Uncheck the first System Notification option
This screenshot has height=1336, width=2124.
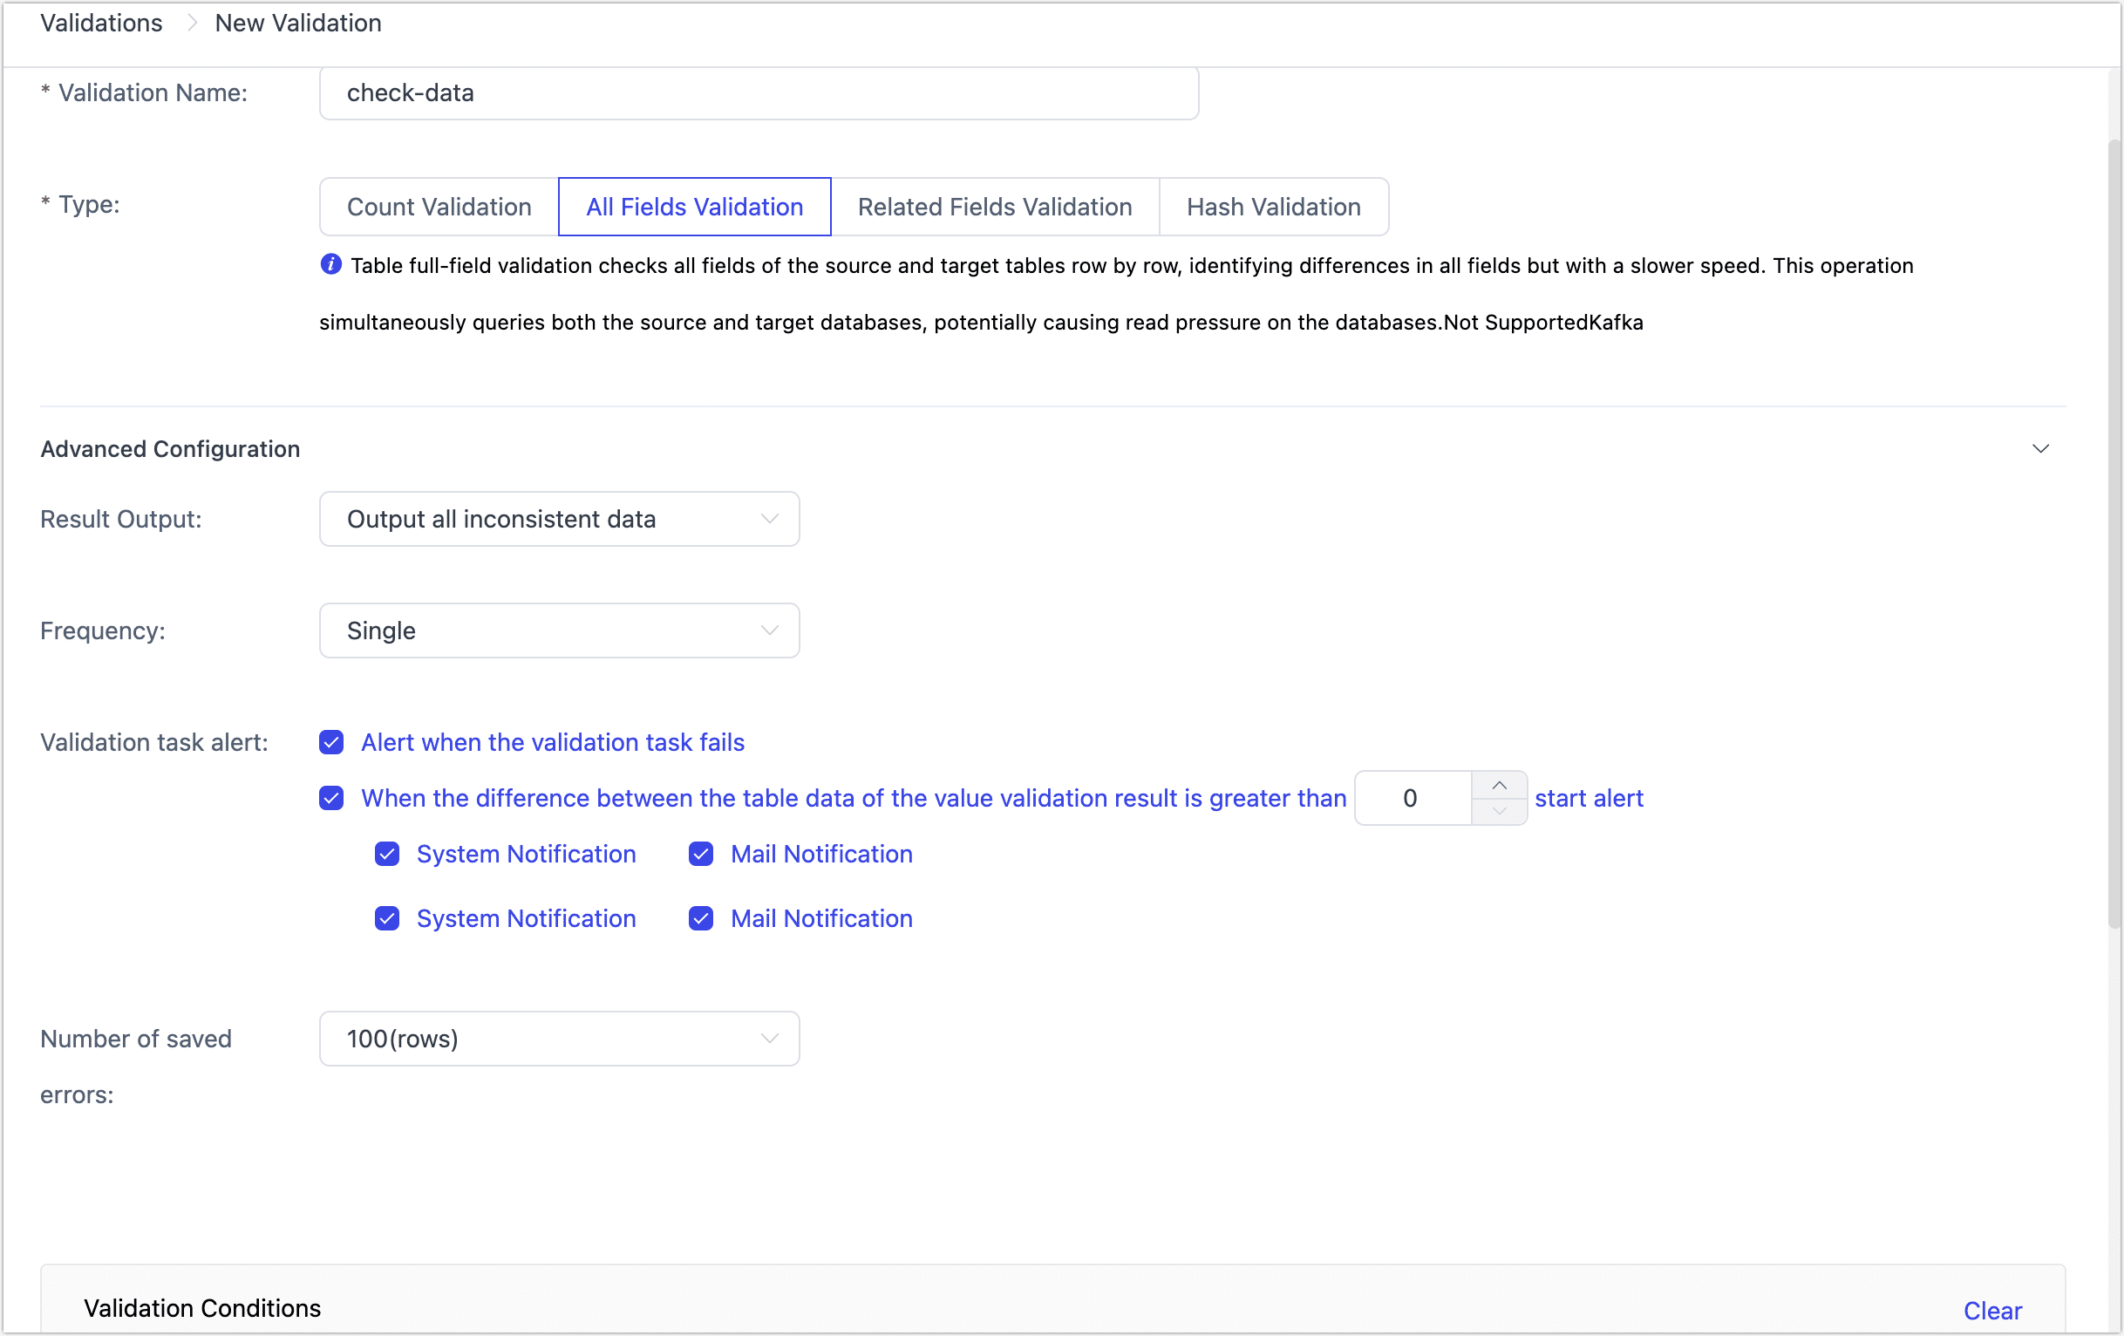[388, 853]
